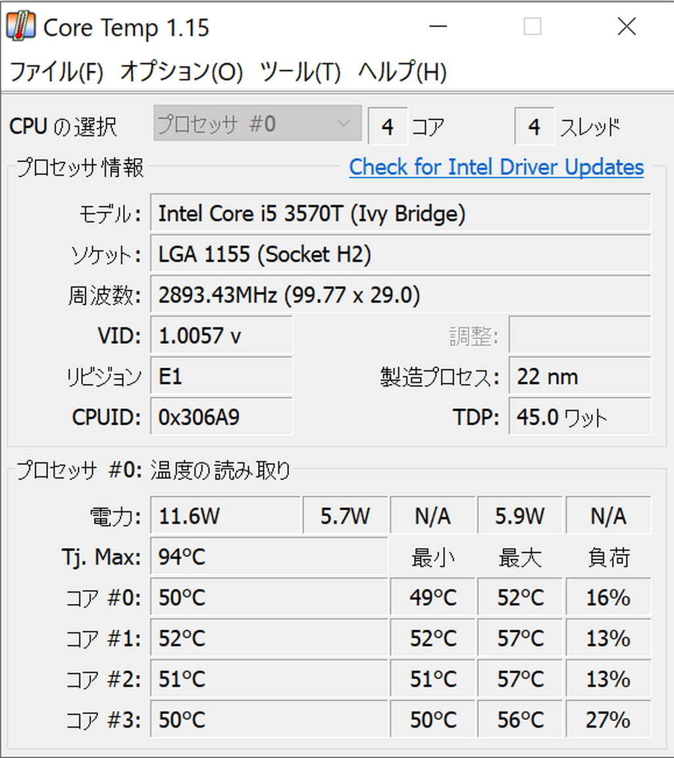Open the ヘルプ menu

(402, 72)
